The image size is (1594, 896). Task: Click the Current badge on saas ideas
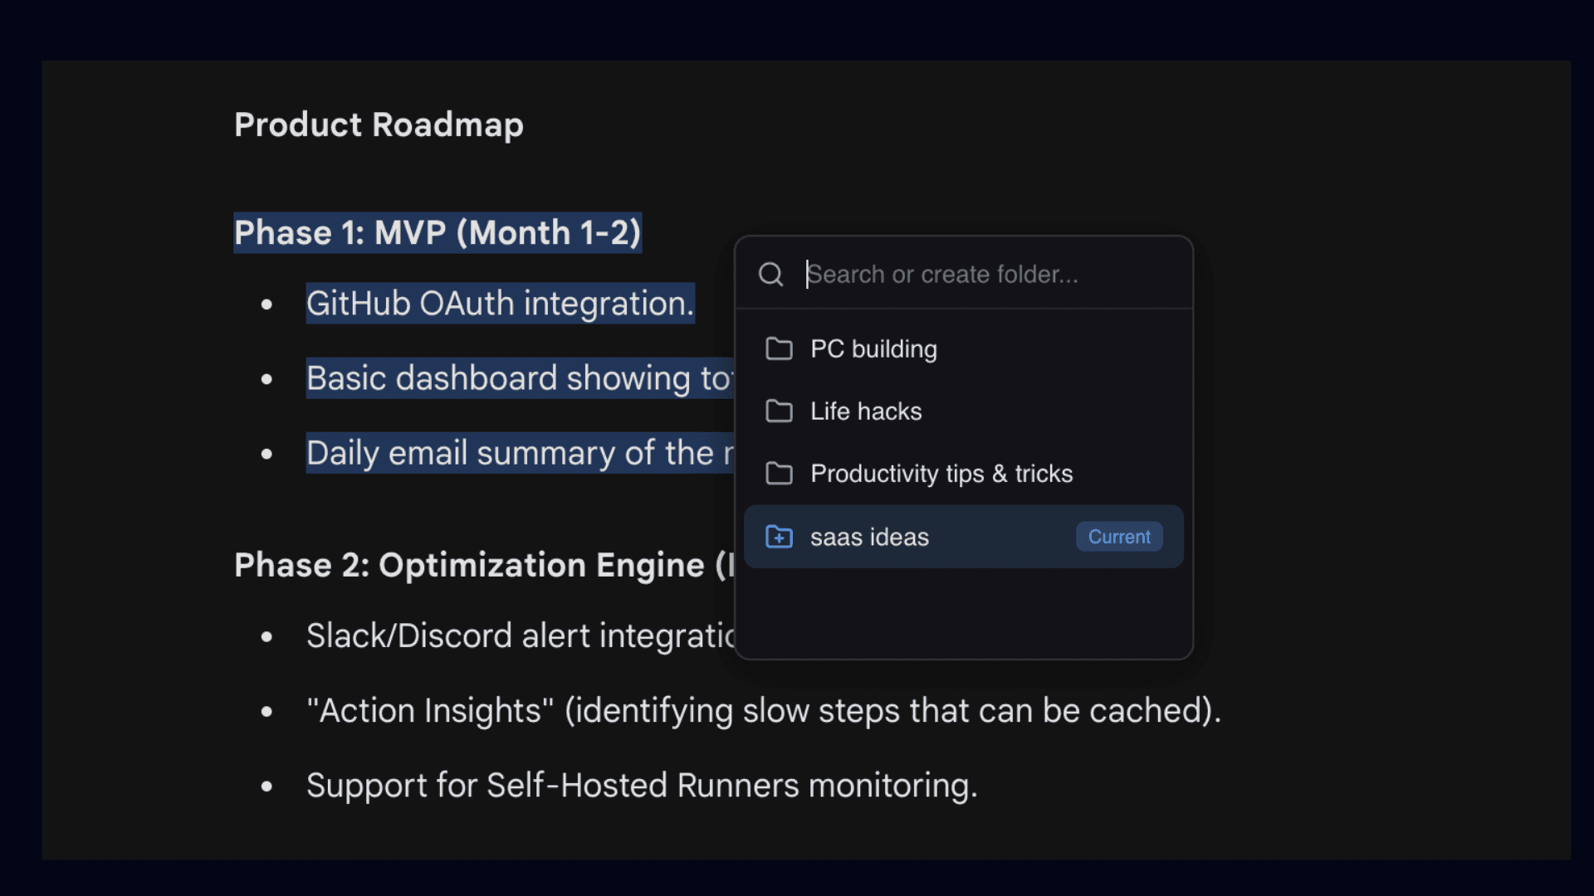point(1118,537)
